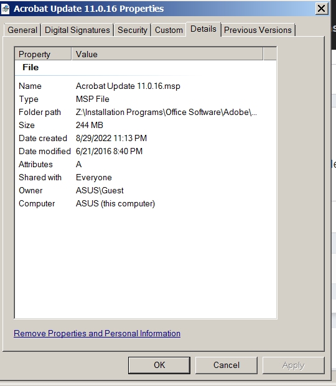Select the Computer property label

(37, 204)
